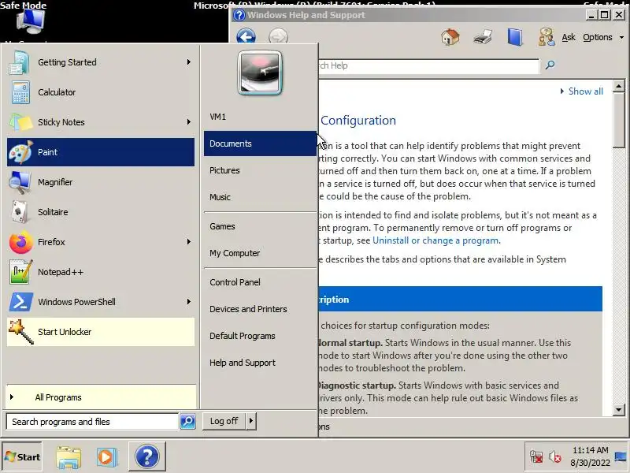This screenshot has width=630, height=473.
Task: Launch Paint from the Start menu
Action: click(101, 152)
